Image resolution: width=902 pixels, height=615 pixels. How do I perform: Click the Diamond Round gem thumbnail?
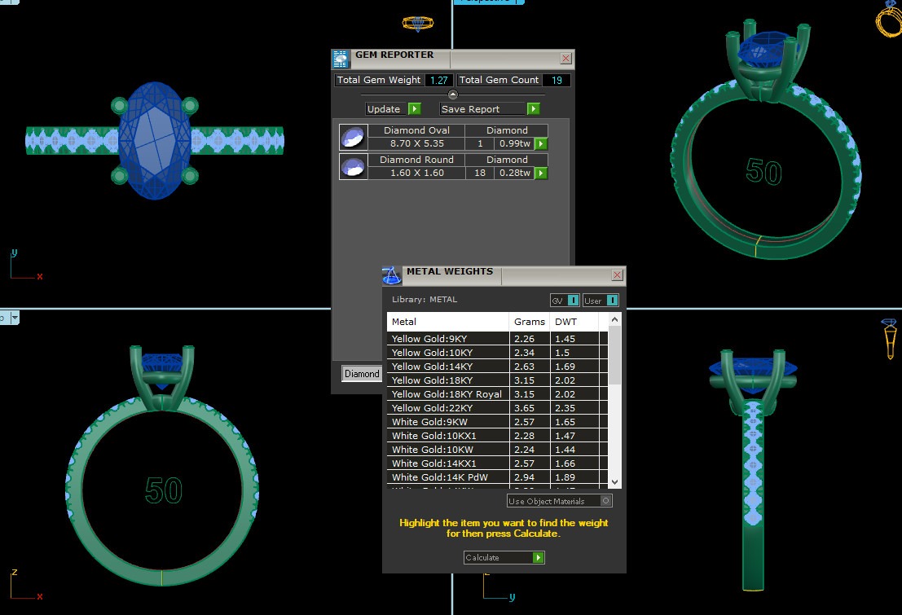coord(353,166)
